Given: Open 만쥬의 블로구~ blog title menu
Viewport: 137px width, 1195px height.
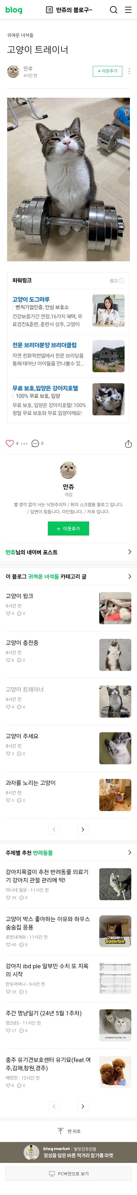Looking at the screenshot, I should tap(69, 10).
